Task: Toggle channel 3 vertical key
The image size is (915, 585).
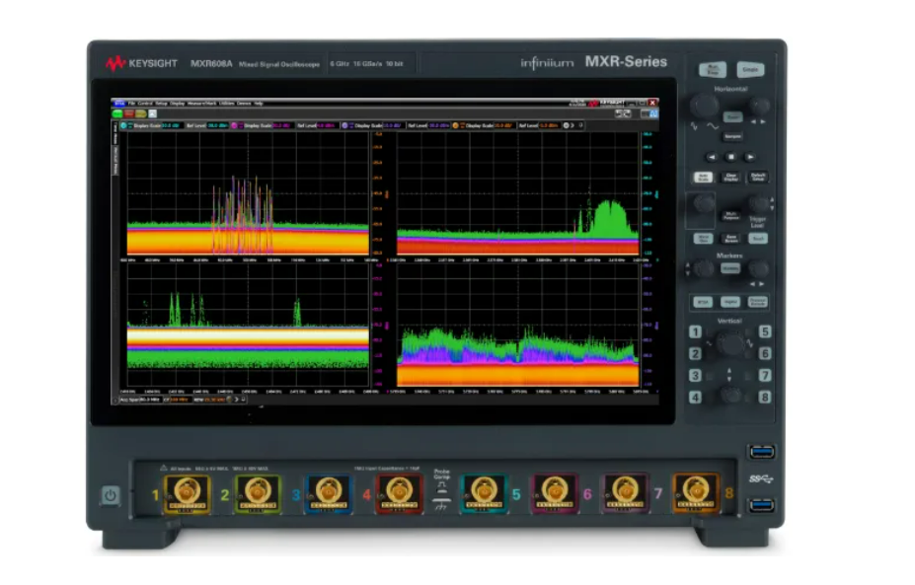Action: coord(695,375)
